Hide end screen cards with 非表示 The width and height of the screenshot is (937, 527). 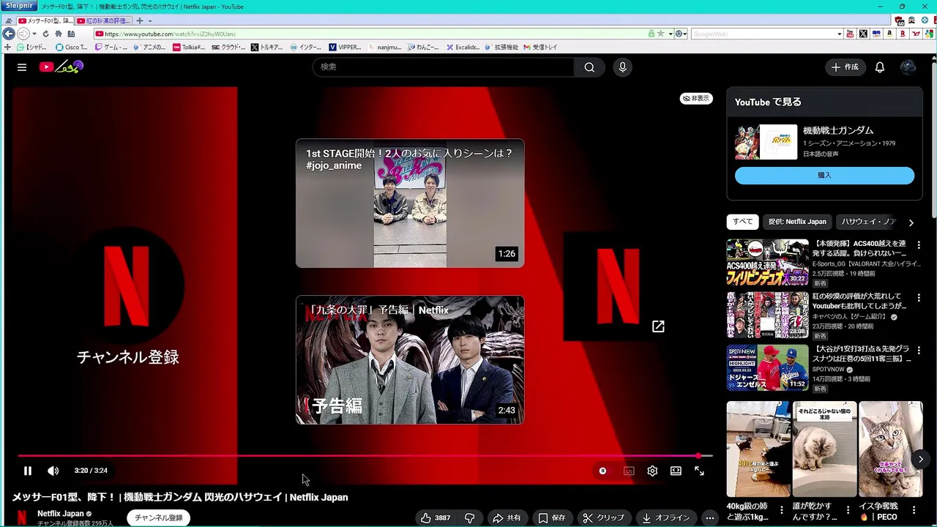[x=696, y=98]
